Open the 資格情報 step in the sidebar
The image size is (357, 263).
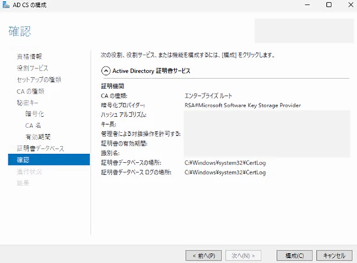[x=29, y=57]
